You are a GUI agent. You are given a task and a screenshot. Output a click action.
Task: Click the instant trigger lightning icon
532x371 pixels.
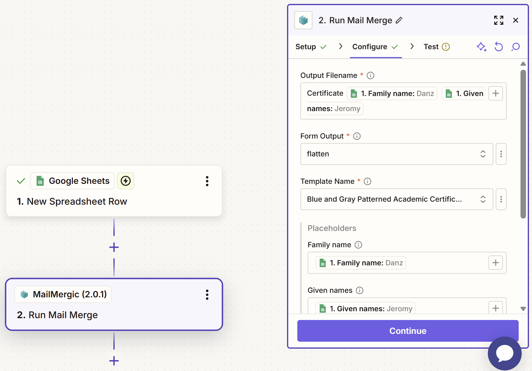click(126, 181)
